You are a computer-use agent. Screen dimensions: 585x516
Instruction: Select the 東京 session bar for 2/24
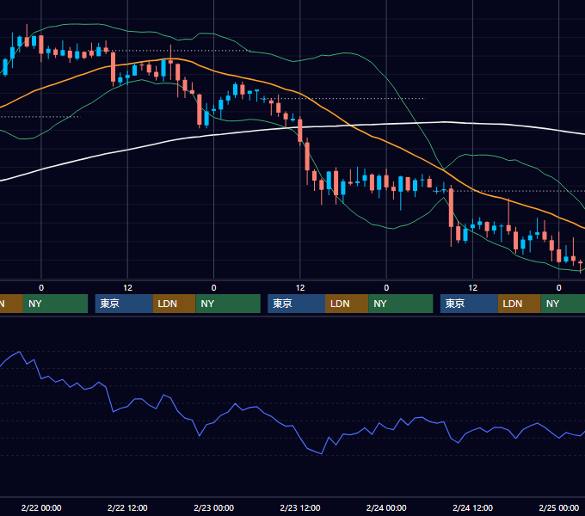pyautogui.click(x=469, y=304)
